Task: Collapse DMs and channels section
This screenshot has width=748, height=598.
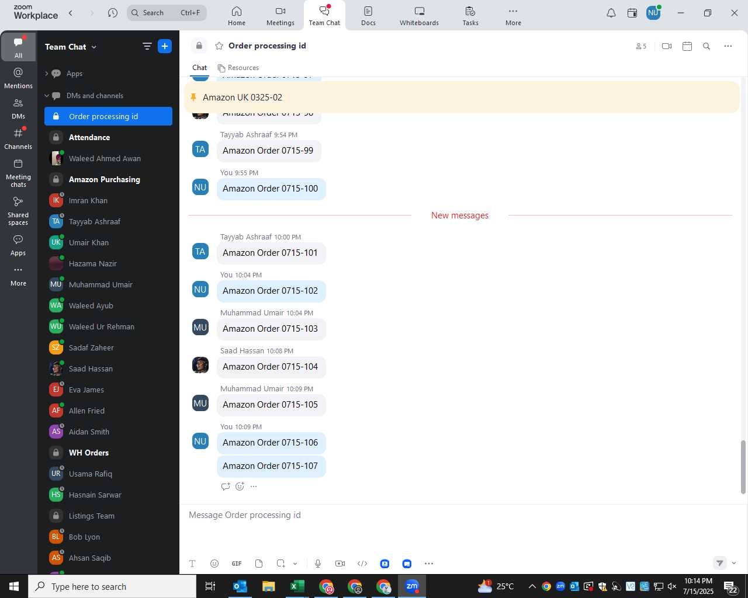Action: (47, 96)
